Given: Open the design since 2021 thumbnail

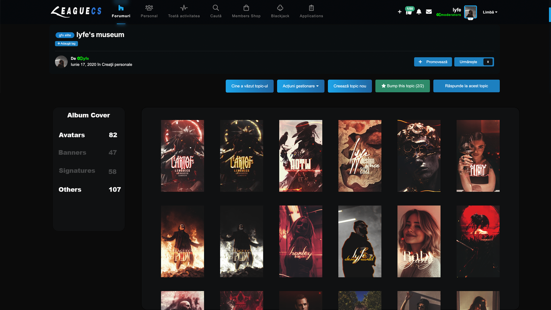Looking at the screenshot, I should (x=360, y=156).
